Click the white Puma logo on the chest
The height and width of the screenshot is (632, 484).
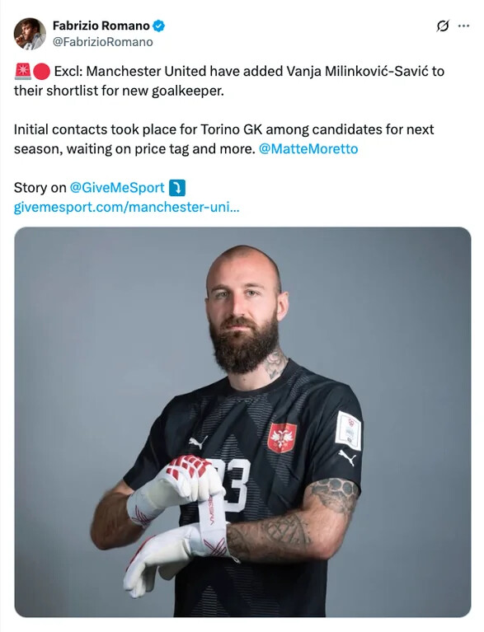(x=199, y=442)
